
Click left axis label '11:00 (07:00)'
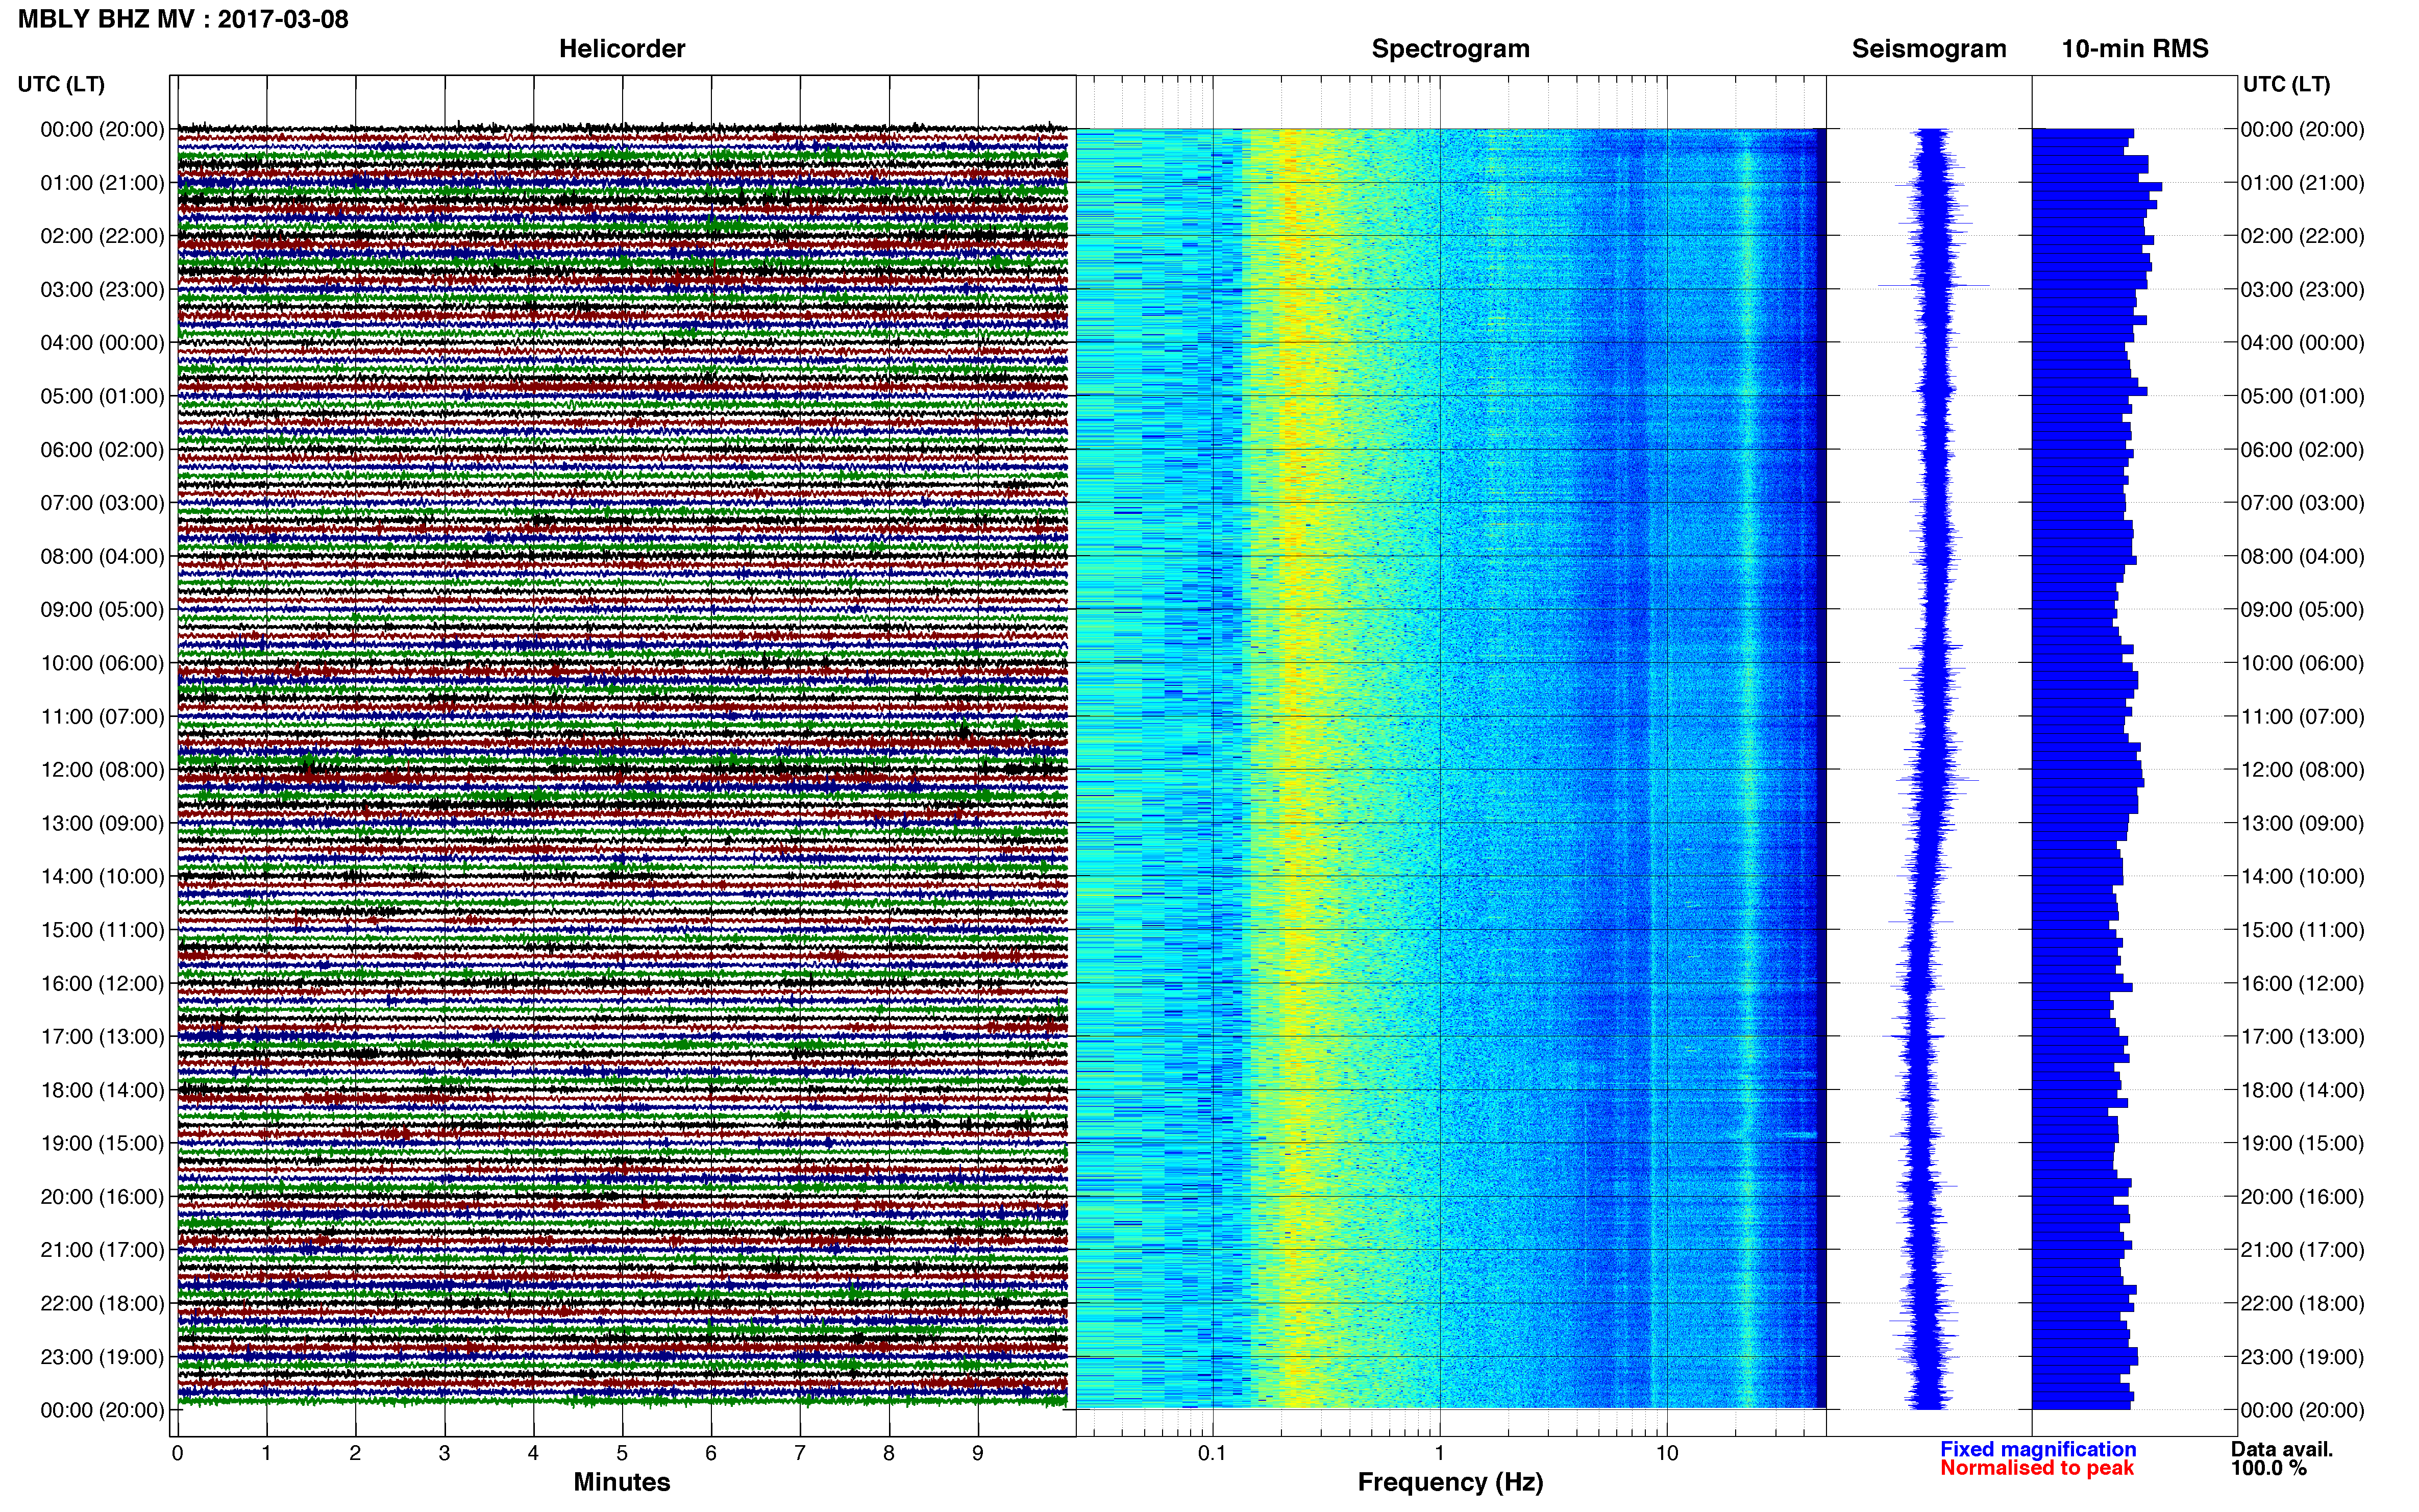tap(102, 717)
